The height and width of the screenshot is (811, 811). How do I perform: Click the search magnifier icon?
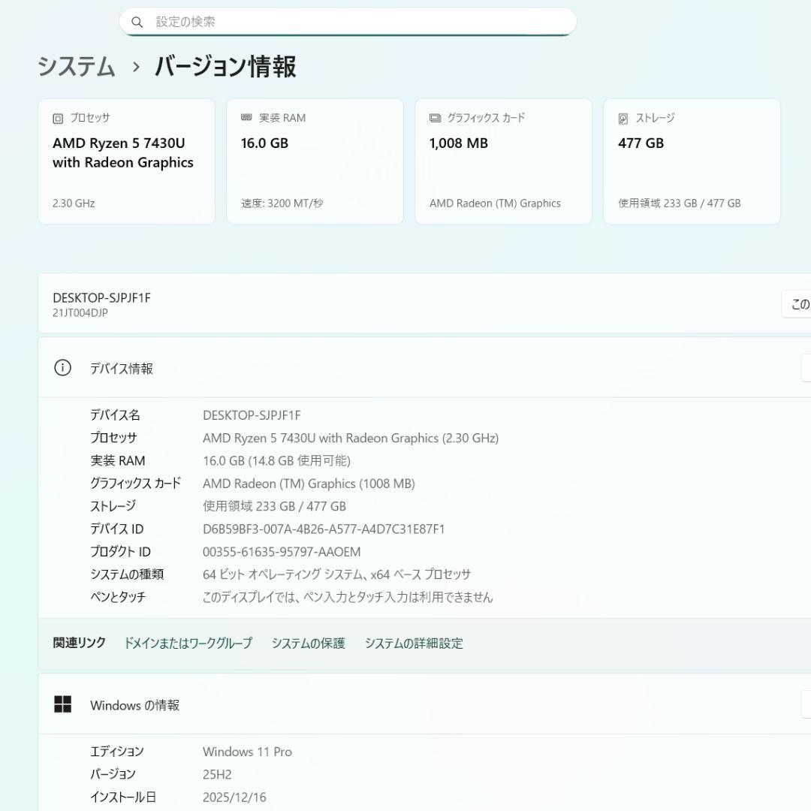pyautogui.click(x=137, y=22)
